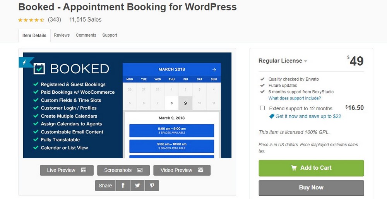Click '6 months support from BoxyStudio' text
The height and width of the screenshot is (199, 387).
tap(301, 92)
